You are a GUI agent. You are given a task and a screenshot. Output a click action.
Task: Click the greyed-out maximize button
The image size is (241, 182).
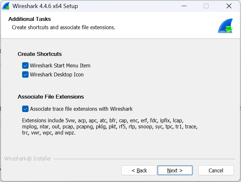click(x=206, y=6)
